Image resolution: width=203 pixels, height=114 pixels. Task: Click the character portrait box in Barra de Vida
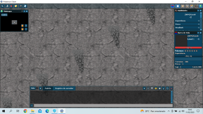coord(181,40)
